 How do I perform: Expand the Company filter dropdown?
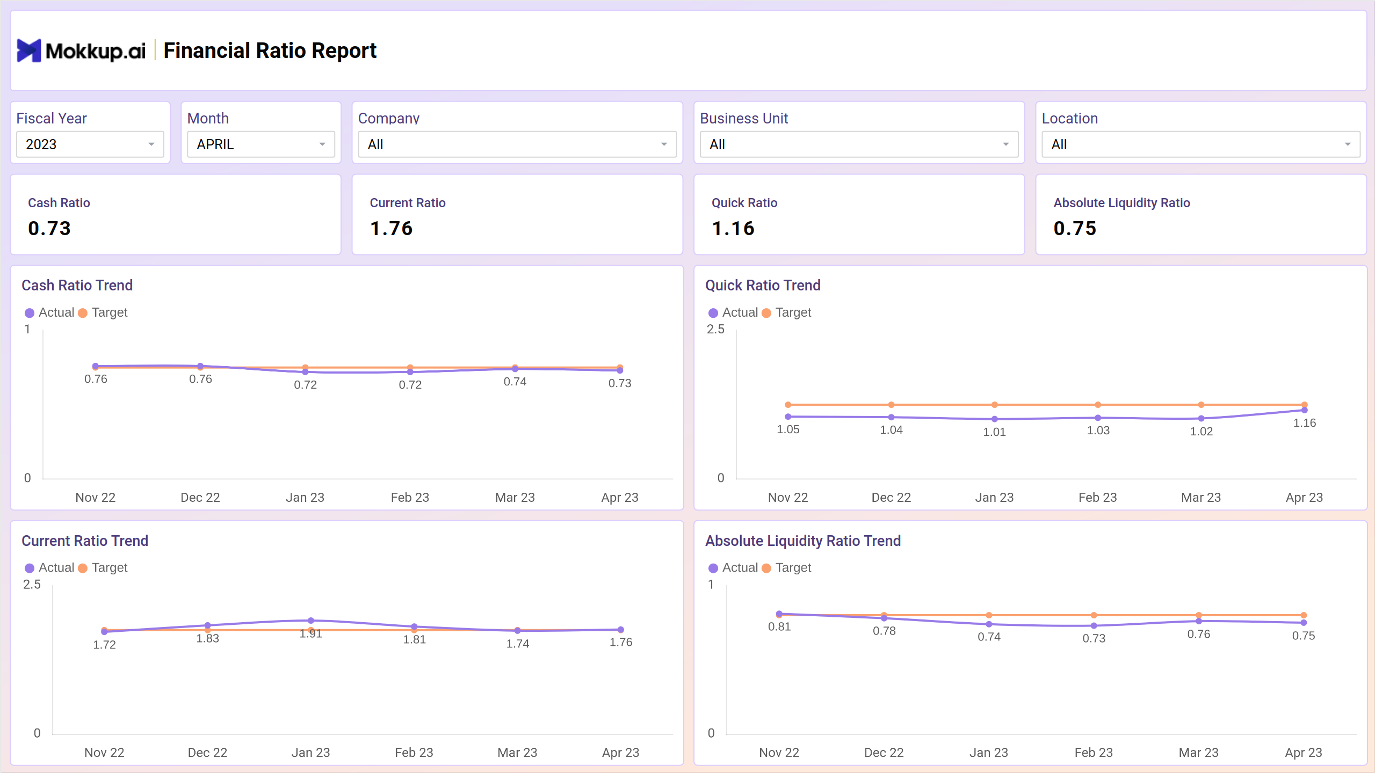(517, 144)
